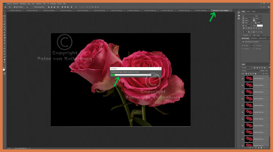
Task: Open the Edit Toolbar three-dots button
Action: coord(5,65)
